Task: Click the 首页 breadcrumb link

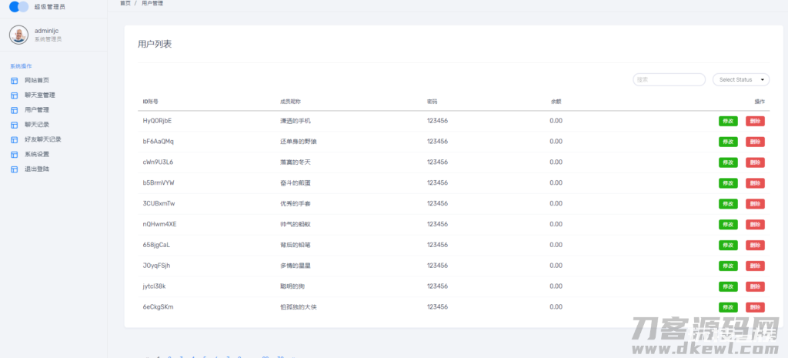Action: [x=125, y=4]
